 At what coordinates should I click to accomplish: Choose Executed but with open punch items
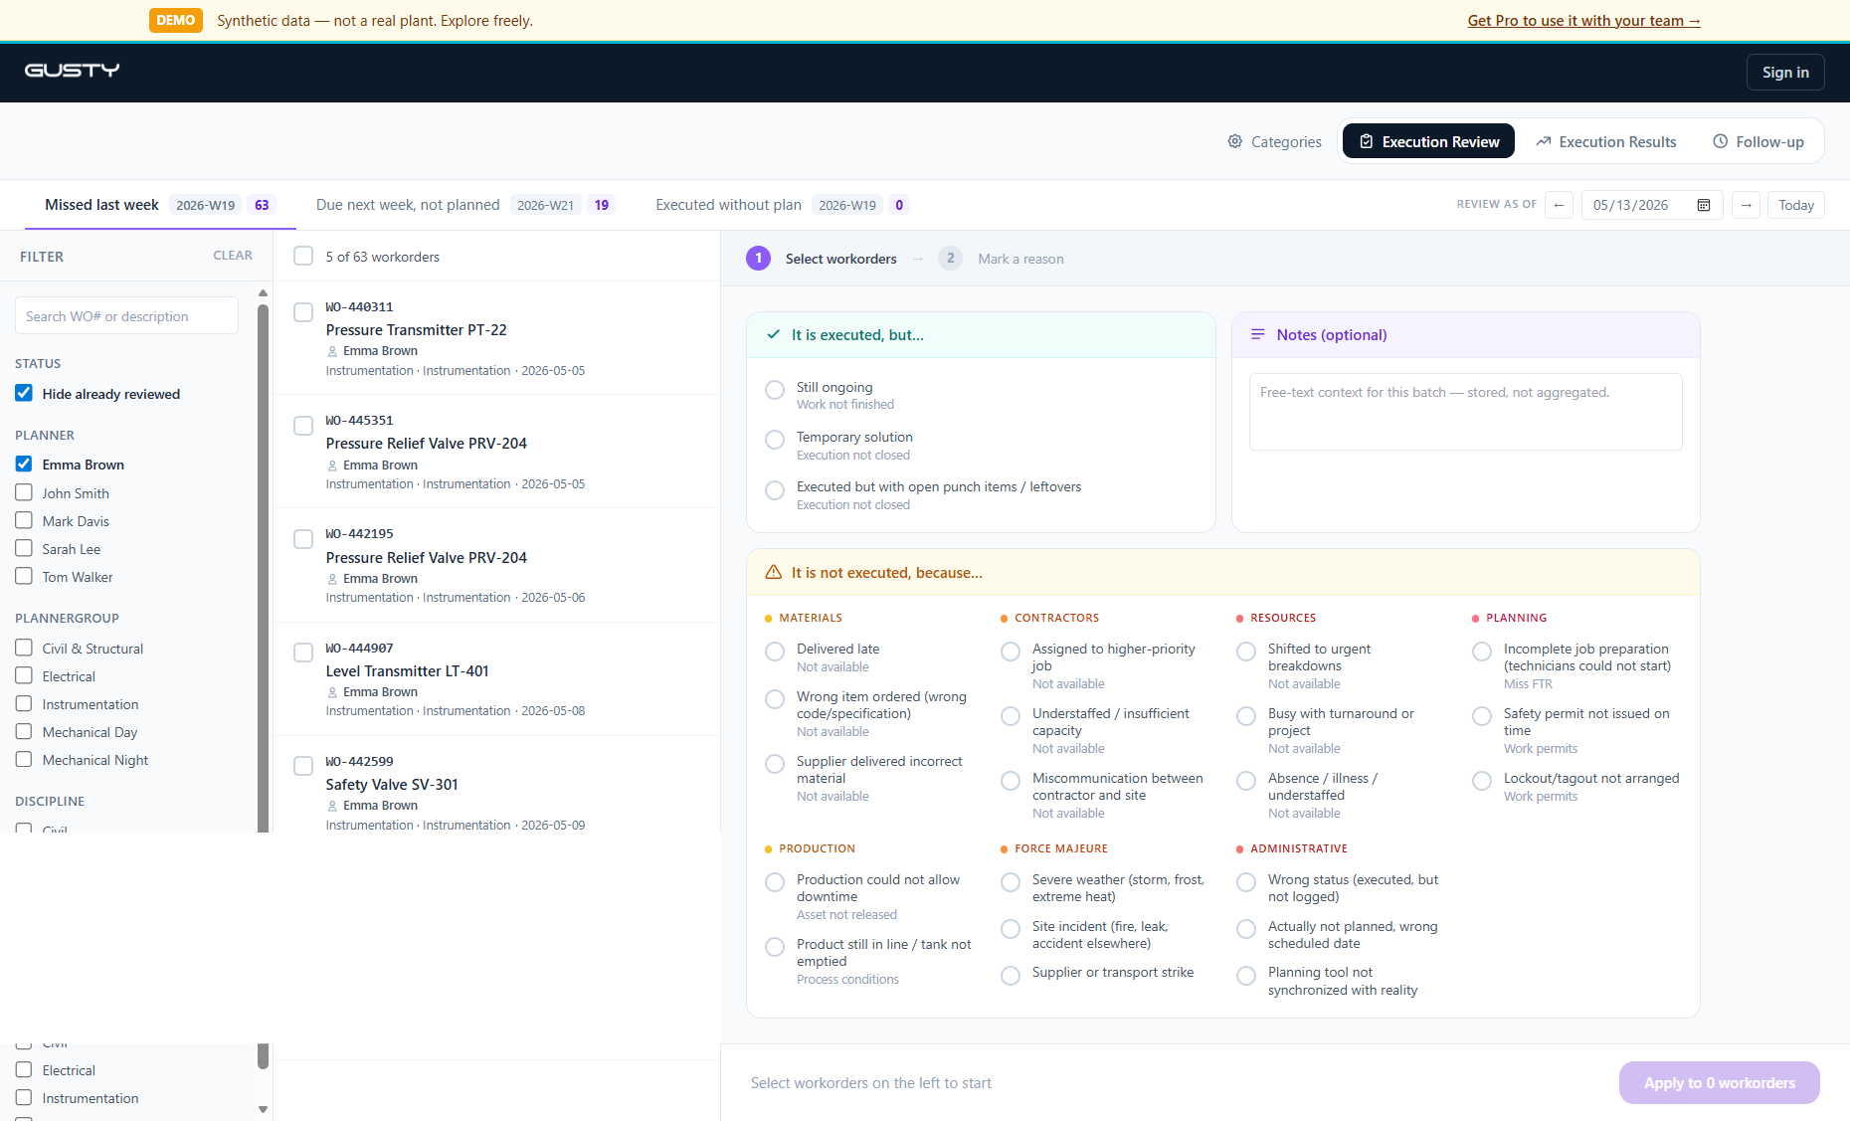(x=775, y=489)
